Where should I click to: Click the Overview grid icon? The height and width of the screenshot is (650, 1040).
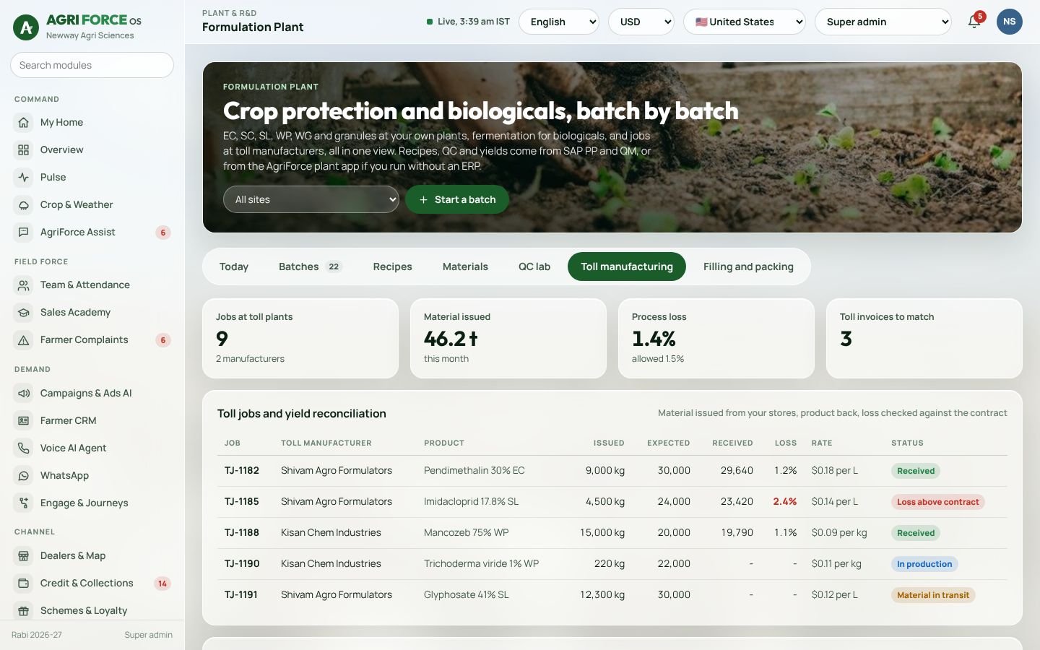(x=24, y=150)
